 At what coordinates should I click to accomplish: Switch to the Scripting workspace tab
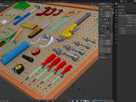coord(49,1)
